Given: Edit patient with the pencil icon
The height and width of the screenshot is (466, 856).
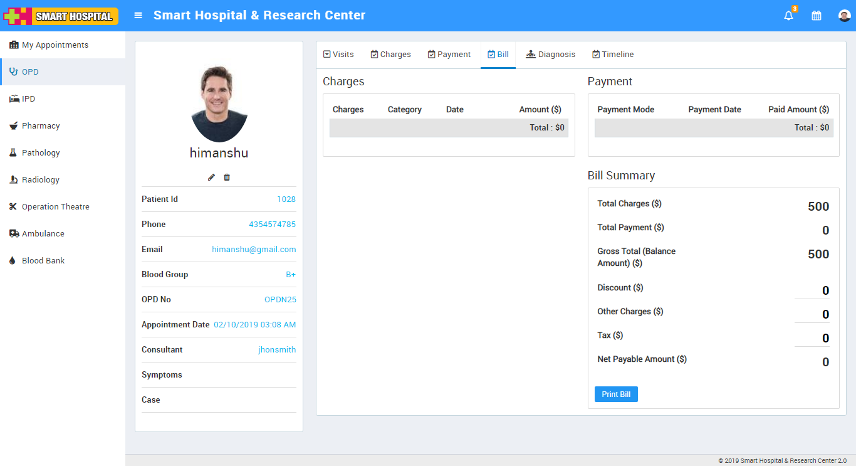Looking at the screenshot, I should pyautogui.click(x=211, y=177).
